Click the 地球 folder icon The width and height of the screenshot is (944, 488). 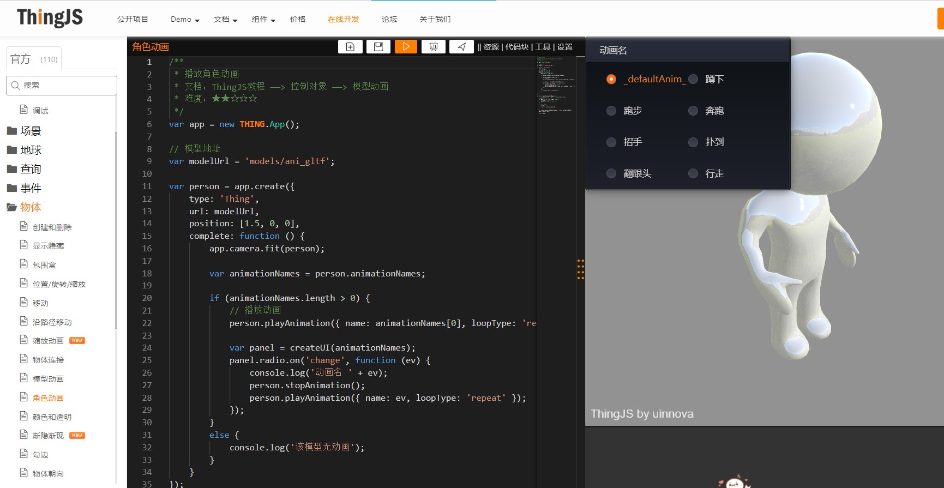click(12, 150)
